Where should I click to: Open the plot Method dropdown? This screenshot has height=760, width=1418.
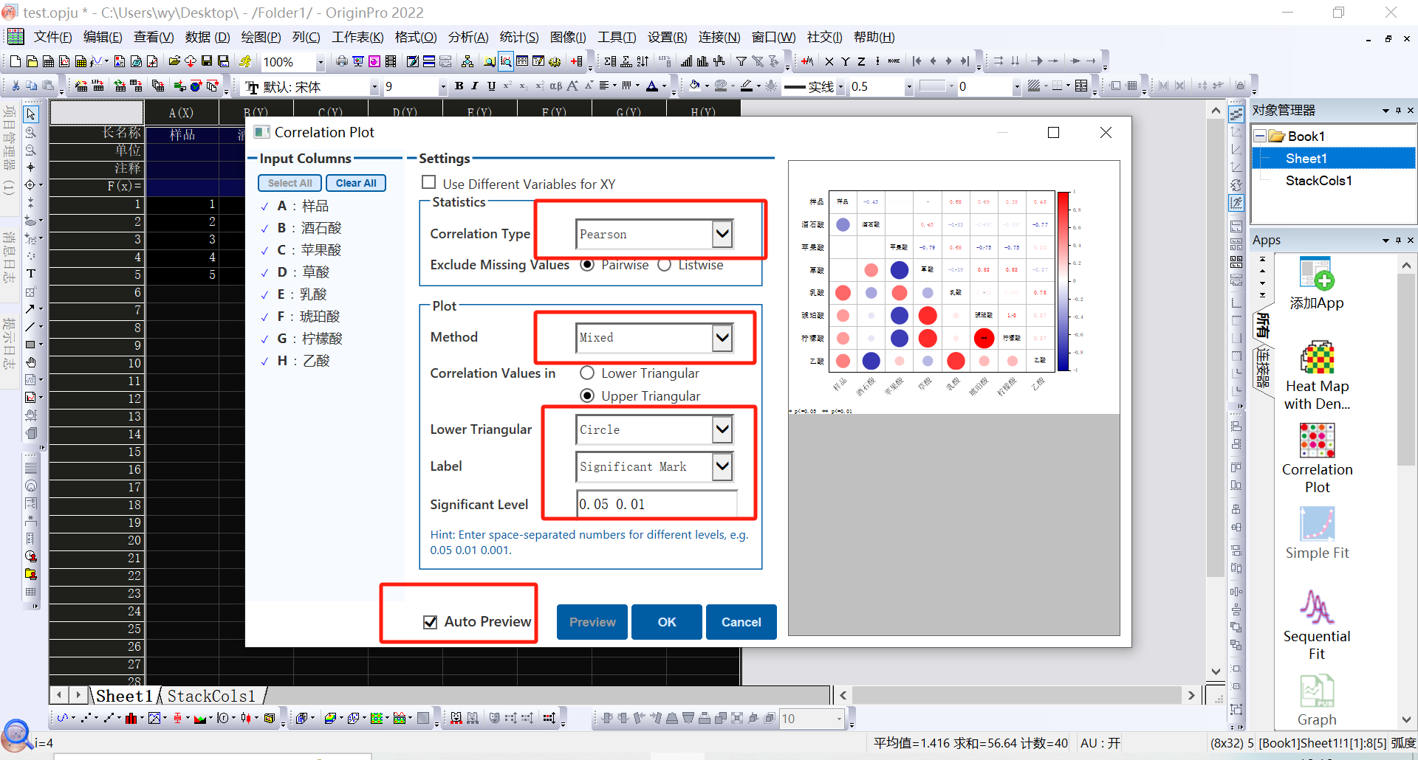[x=722, y=338]
